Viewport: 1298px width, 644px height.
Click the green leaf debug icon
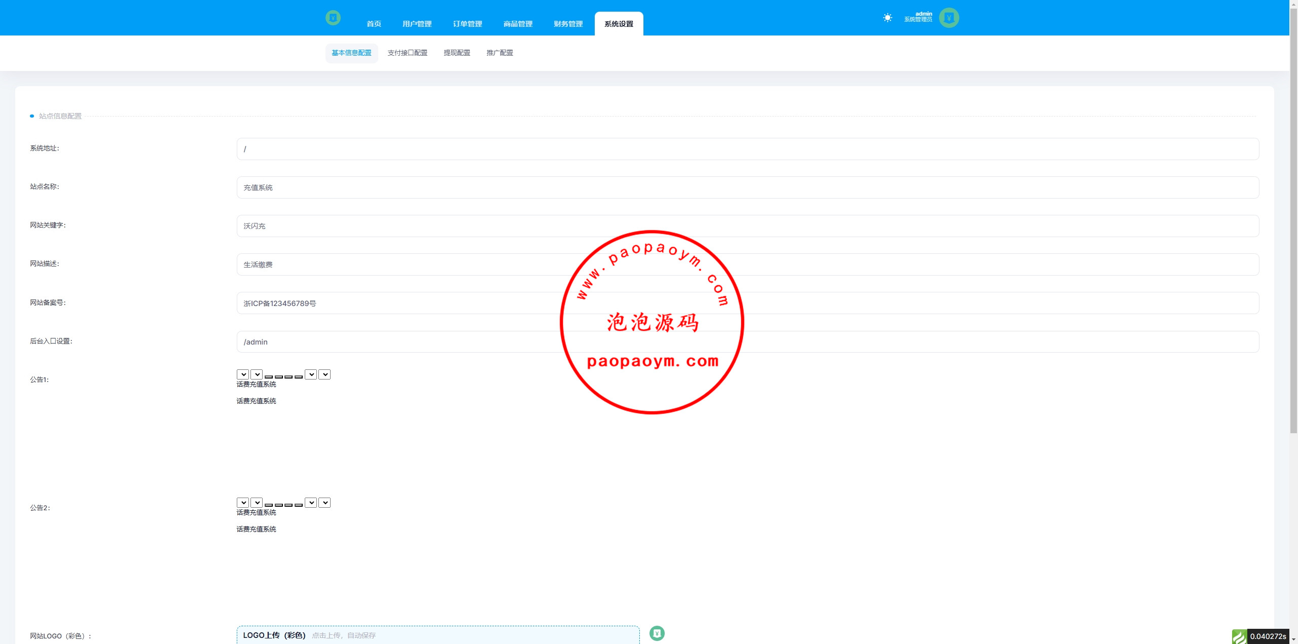[1239, 636]
